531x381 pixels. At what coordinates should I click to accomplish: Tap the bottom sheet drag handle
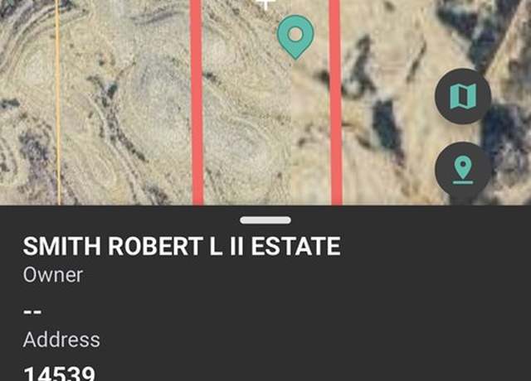265,220
